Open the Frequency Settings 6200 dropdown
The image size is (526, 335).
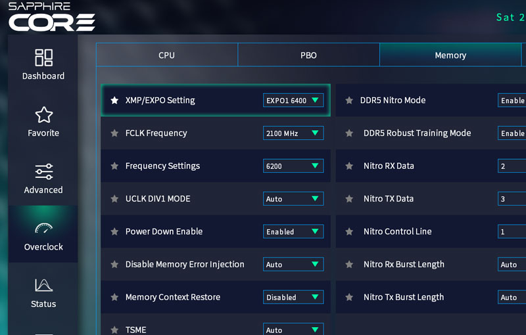point(293,166)
